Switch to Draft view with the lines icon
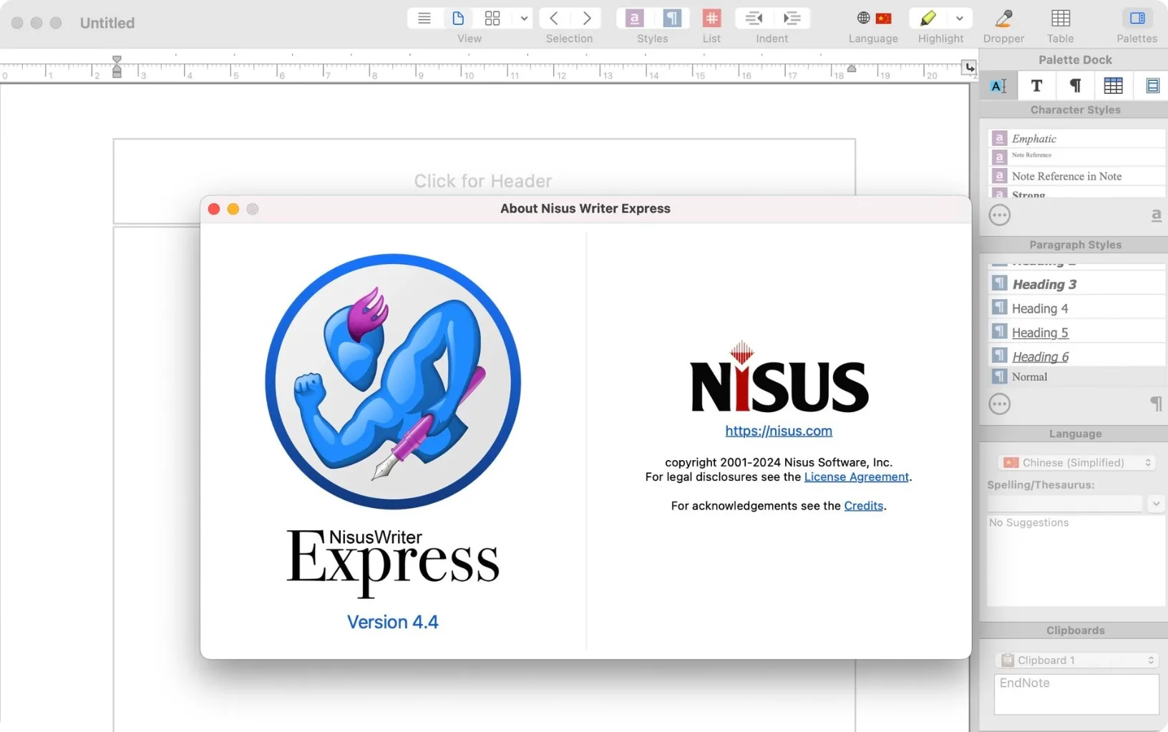This screenshot has height=732, width=1168. [x=424, y=18]
